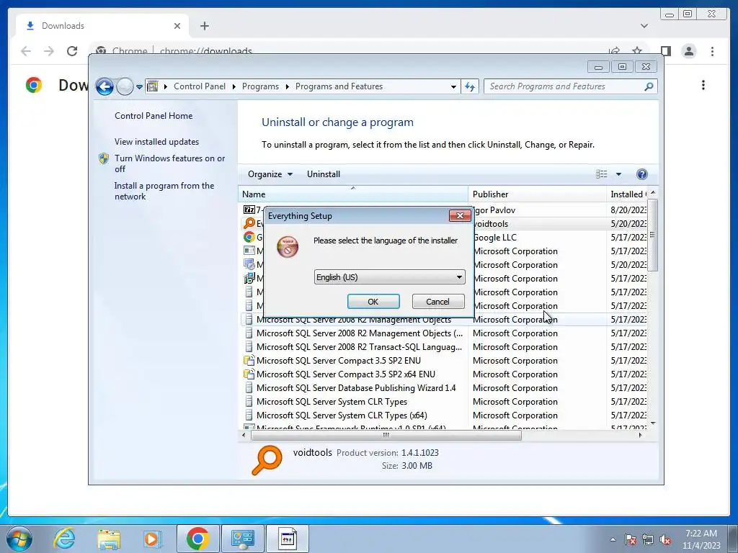Expand the address bar history dropdown
This screenshot has height=553, width=738.
pyautogui.click(x=453, y=87)
